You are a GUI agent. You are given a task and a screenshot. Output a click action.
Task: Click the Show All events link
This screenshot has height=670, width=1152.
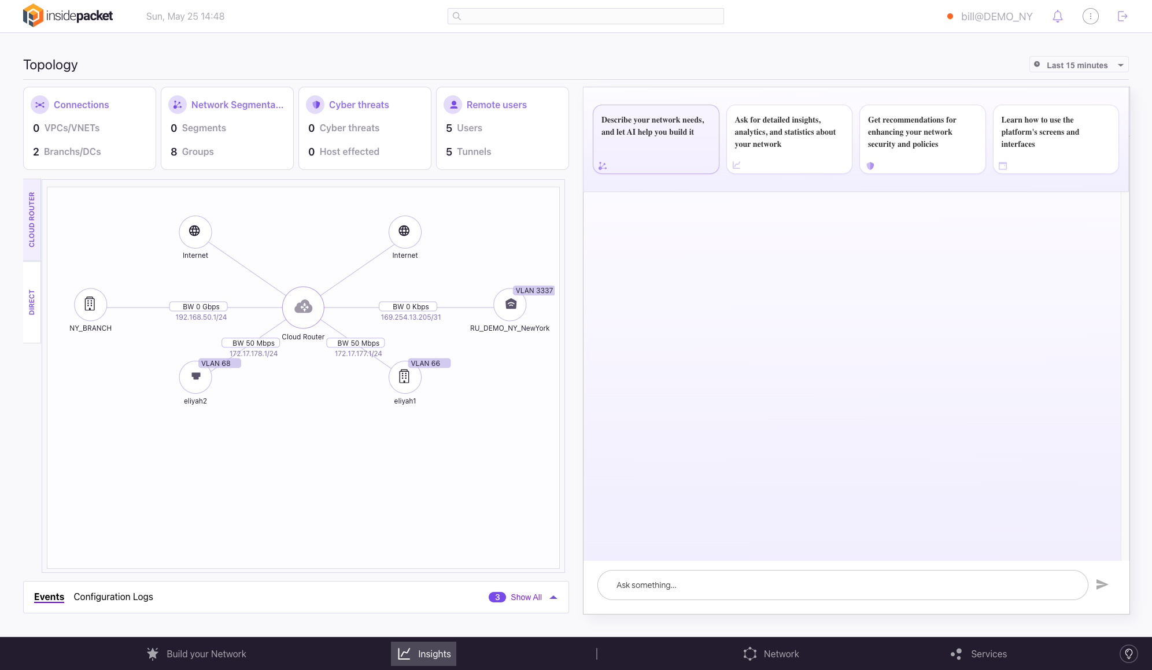[526, 597]
